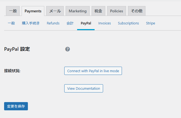This screenshot has width=181, height=118.
Task: Open the Marketing tab
Action: (77, 11)
